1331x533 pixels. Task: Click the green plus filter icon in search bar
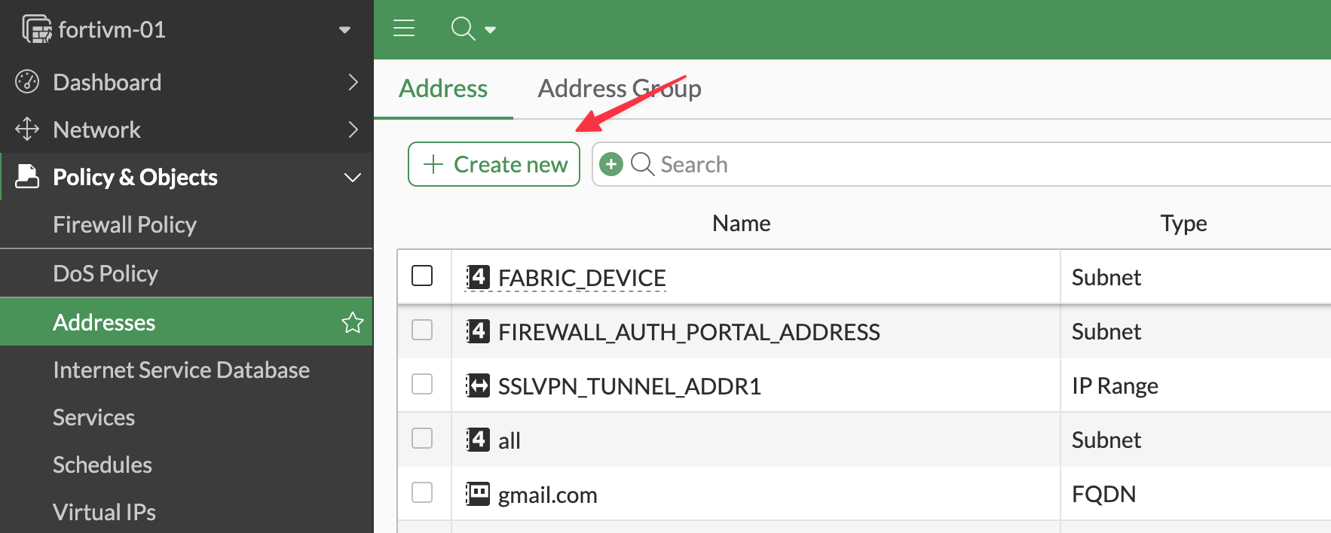tap(611, 164)
